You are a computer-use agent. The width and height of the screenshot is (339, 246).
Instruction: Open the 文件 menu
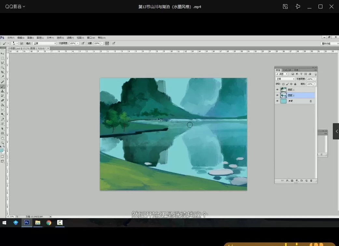[11, 38]
